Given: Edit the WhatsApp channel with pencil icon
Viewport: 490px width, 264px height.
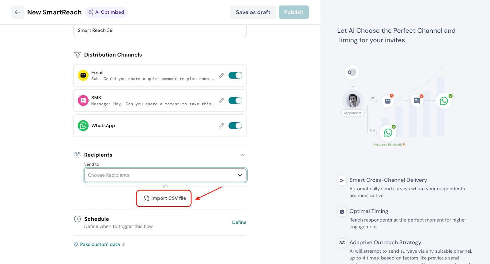Looking at the screenshot, I should [x=221, y=126].
